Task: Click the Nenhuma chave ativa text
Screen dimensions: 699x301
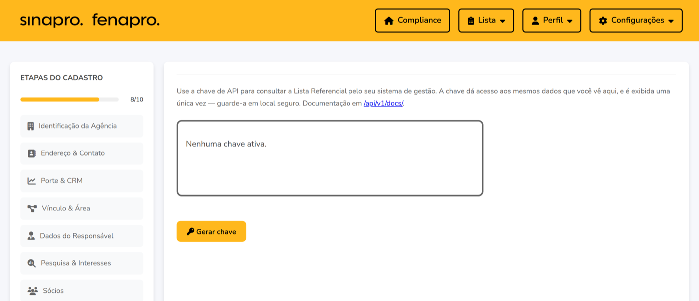Action: point(226,144)
